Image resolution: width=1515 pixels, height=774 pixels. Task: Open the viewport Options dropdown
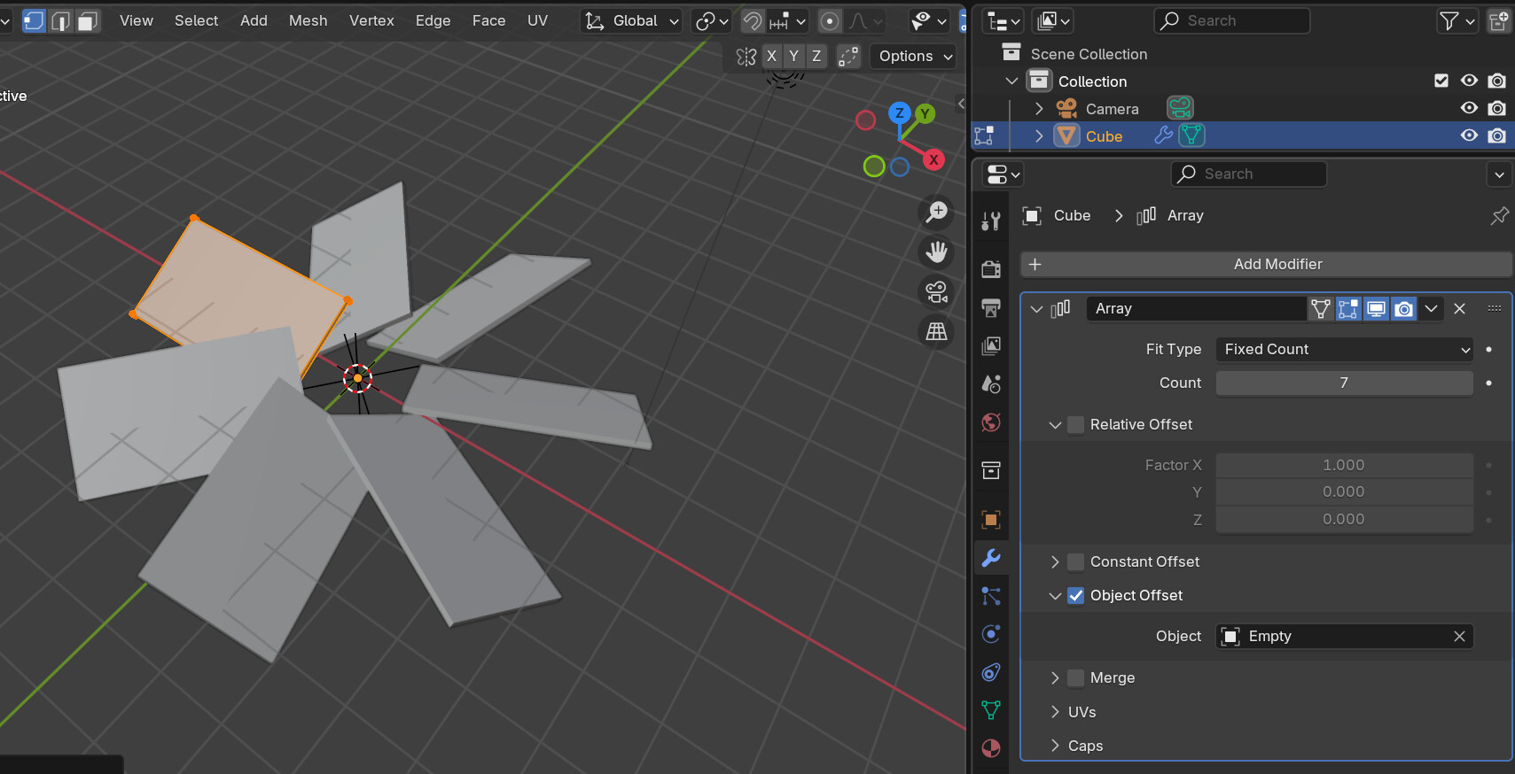point(913,56)
